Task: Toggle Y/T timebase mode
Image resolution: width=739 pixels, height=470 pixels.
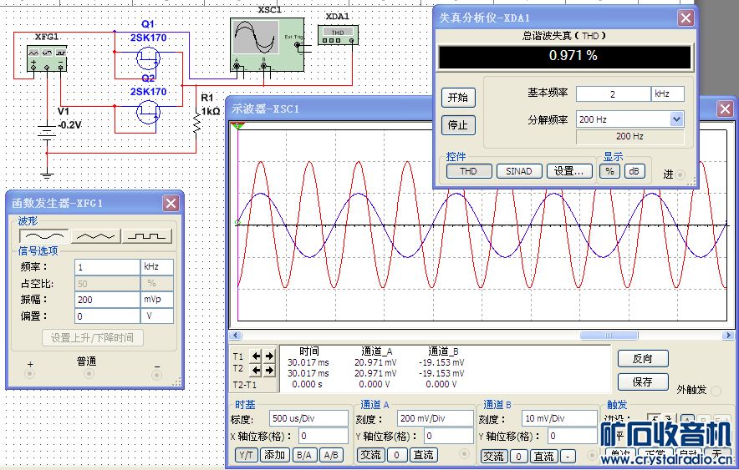Action: pyautogui.click(x=247, y=455)
